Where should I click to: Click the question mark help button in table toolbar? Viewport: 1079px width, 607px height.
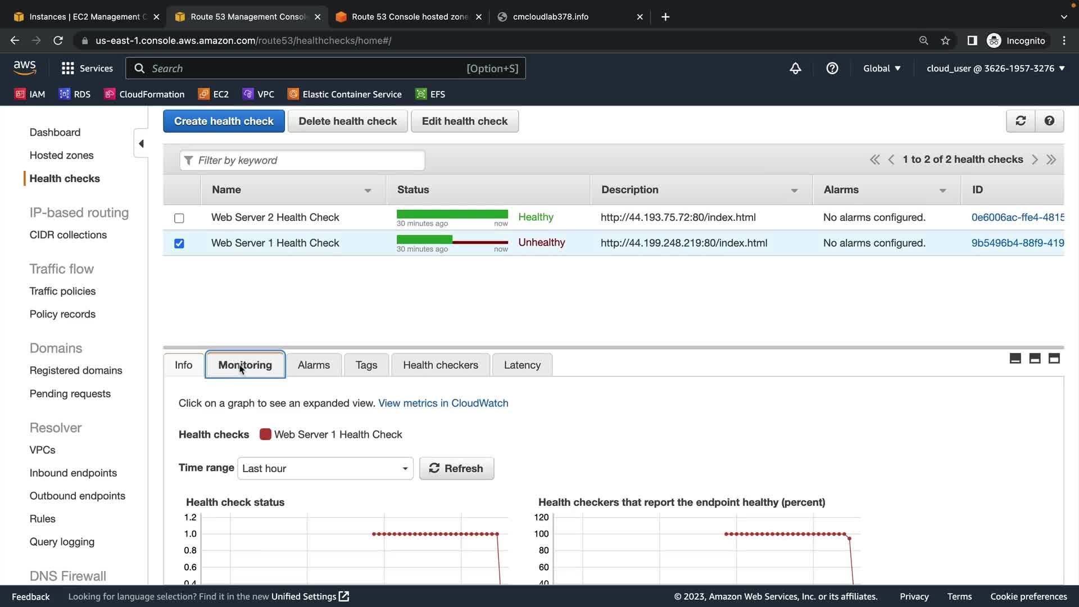(1049, 121)
